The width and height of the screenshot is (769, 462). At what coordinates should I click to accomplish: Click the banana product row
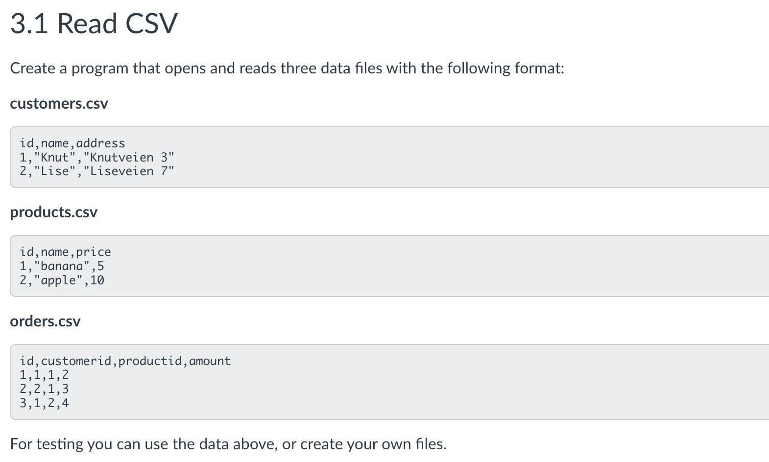tap(62, 266)
